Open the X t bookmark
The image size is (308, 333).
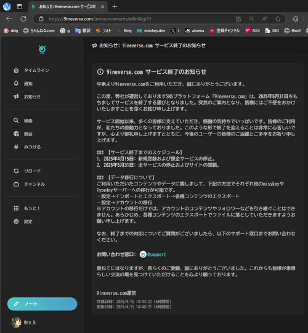[175, 31]
